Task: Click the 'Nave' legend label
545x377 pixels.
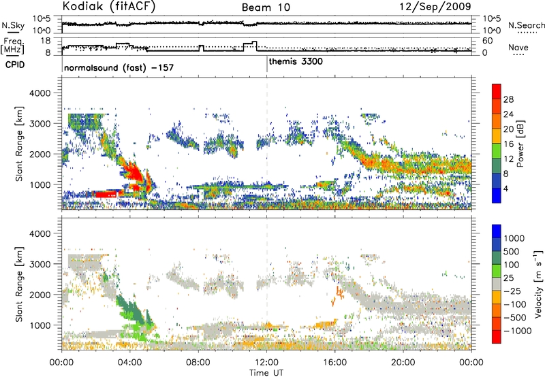Action: (x=518, y=48)
